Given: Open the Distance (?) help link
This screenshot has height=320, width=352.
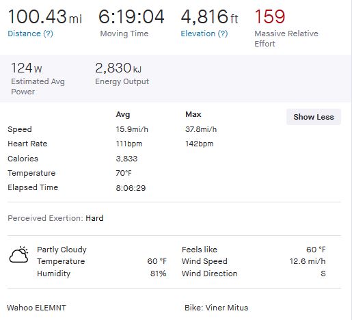Looking at the screenshot, I should click(30, 34).
